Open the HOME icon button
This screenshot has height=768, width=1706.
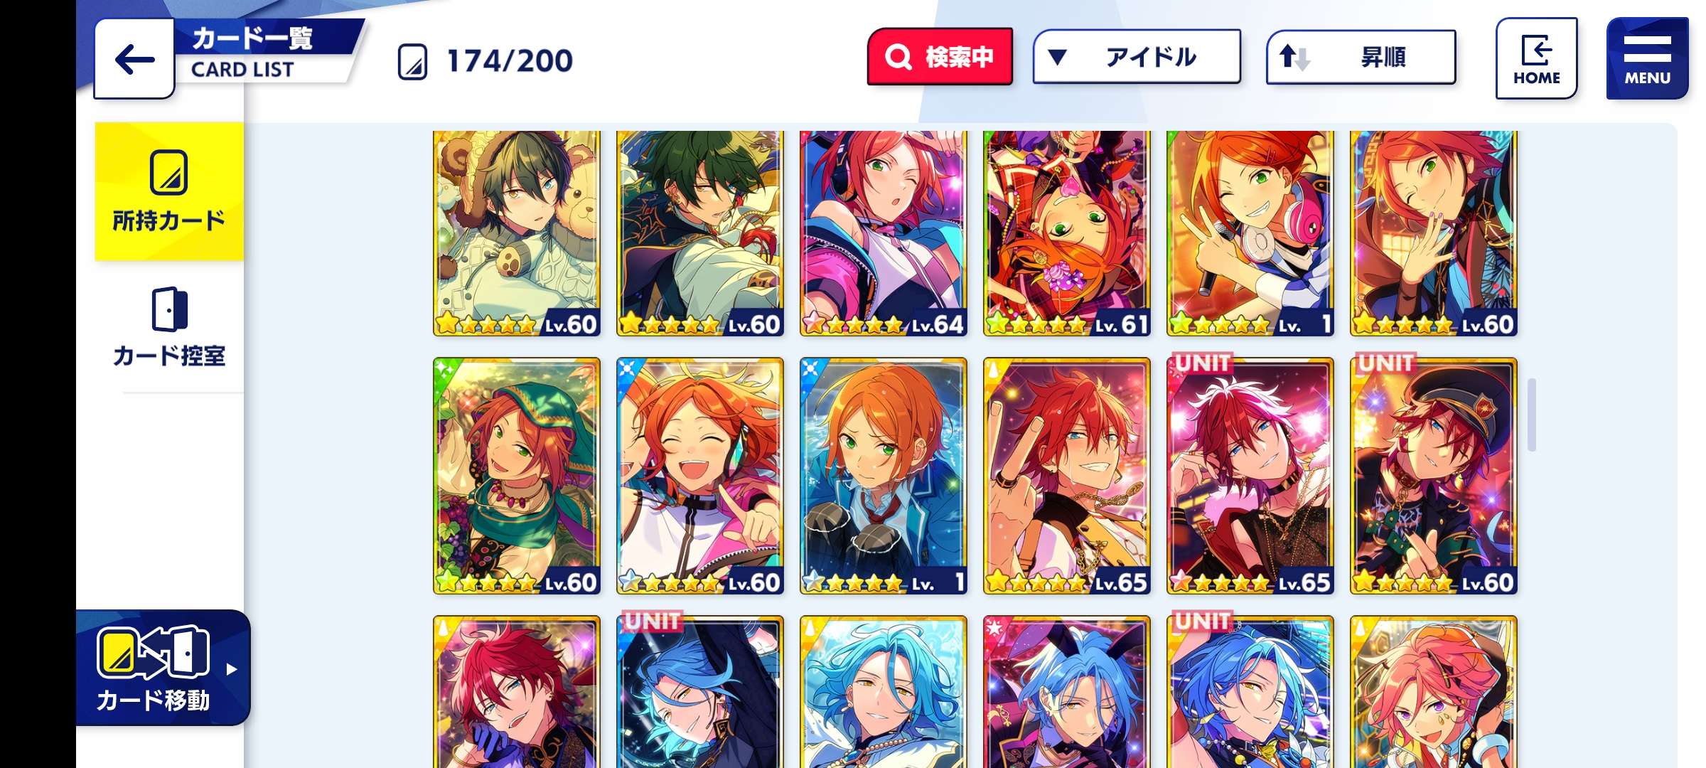(1536, 58)
